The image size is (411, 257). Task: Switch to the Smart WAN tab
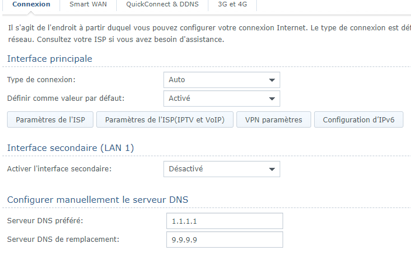point(88,5)
